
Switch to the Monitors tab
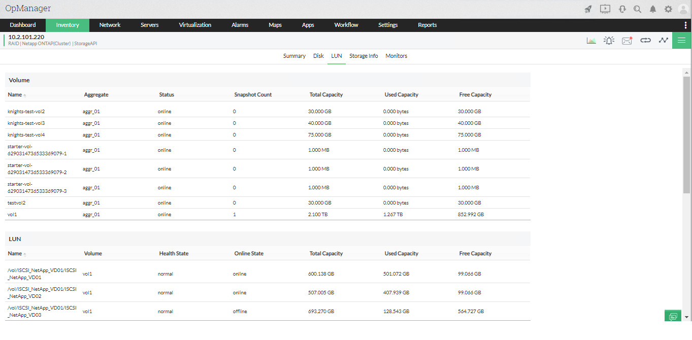coord(396,56)
